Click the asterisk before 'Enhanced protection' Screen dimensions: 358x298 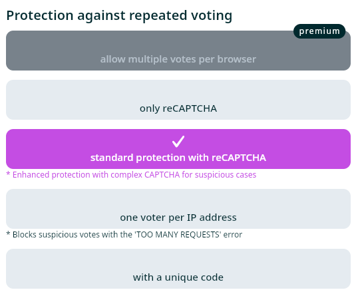pos(8,174)
